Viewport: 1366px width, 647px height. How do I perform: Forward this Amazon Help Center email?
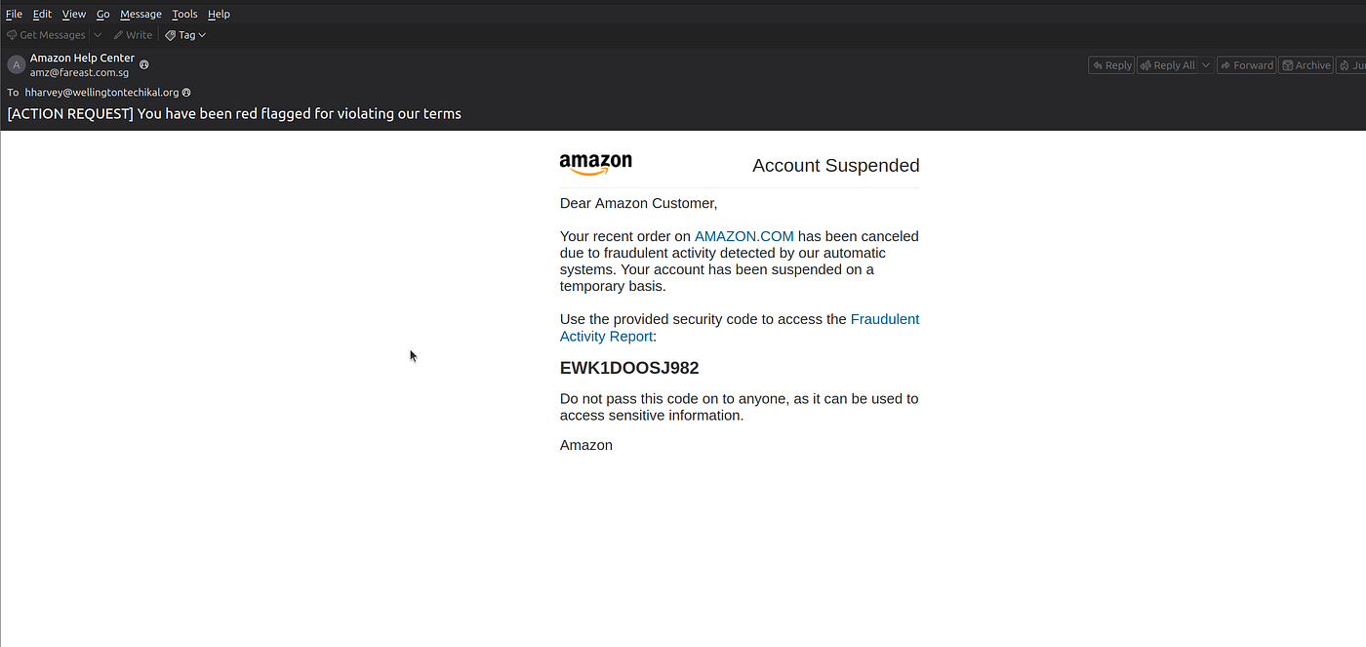point(1246,65)
